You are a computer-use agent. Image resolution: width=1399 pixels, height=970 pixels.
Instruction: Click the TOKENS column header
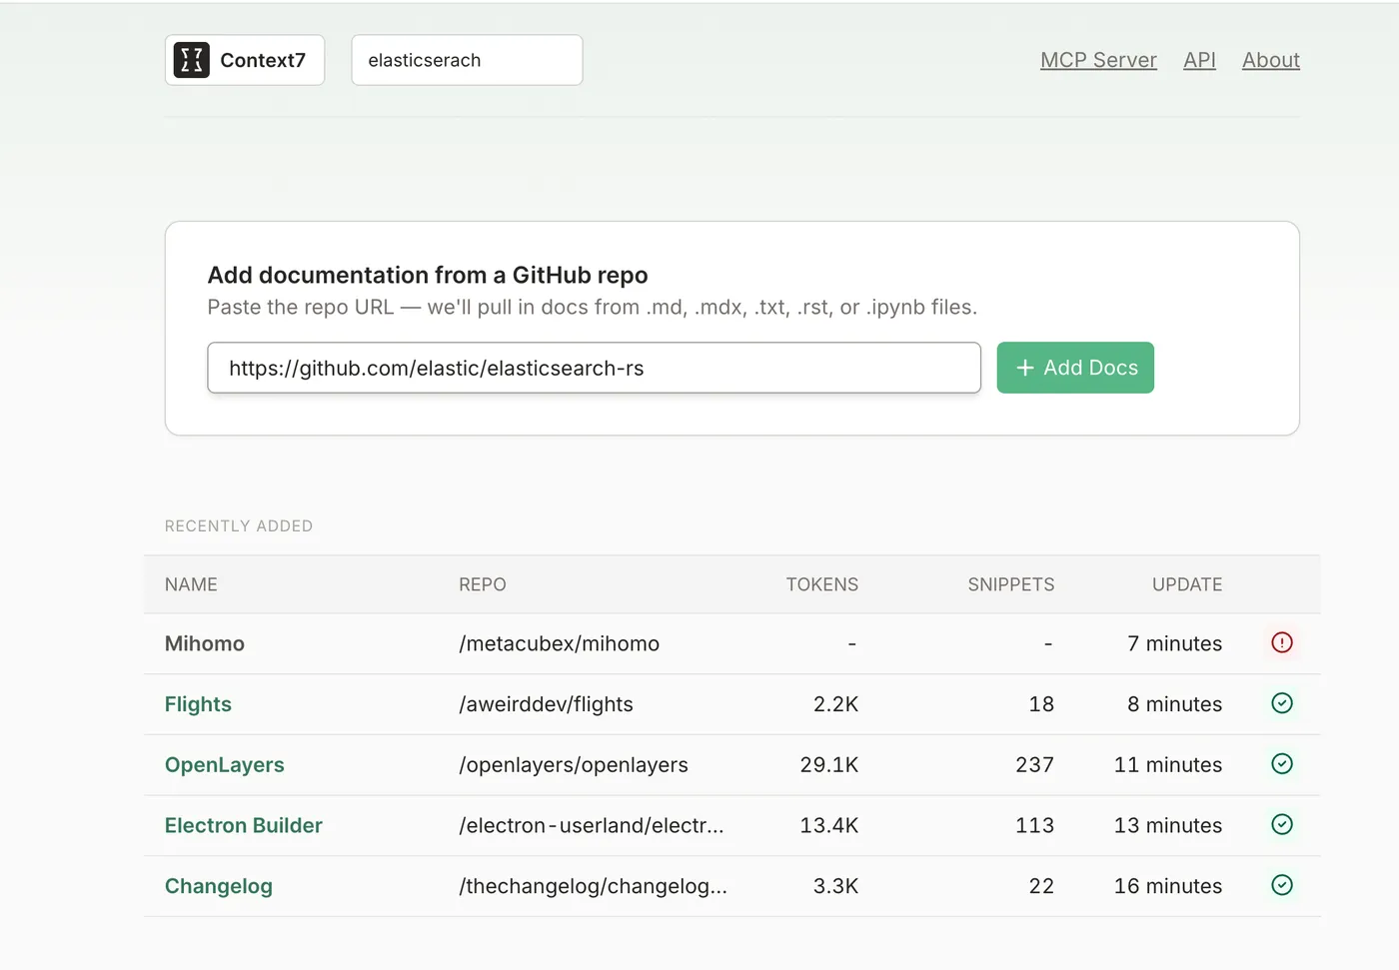[821, 584]
